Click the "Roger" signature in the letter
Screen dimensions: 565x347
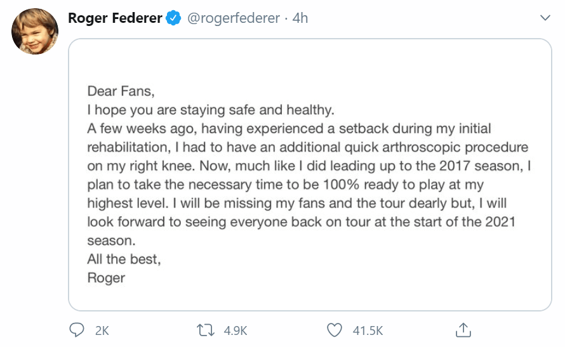(106, 278)
